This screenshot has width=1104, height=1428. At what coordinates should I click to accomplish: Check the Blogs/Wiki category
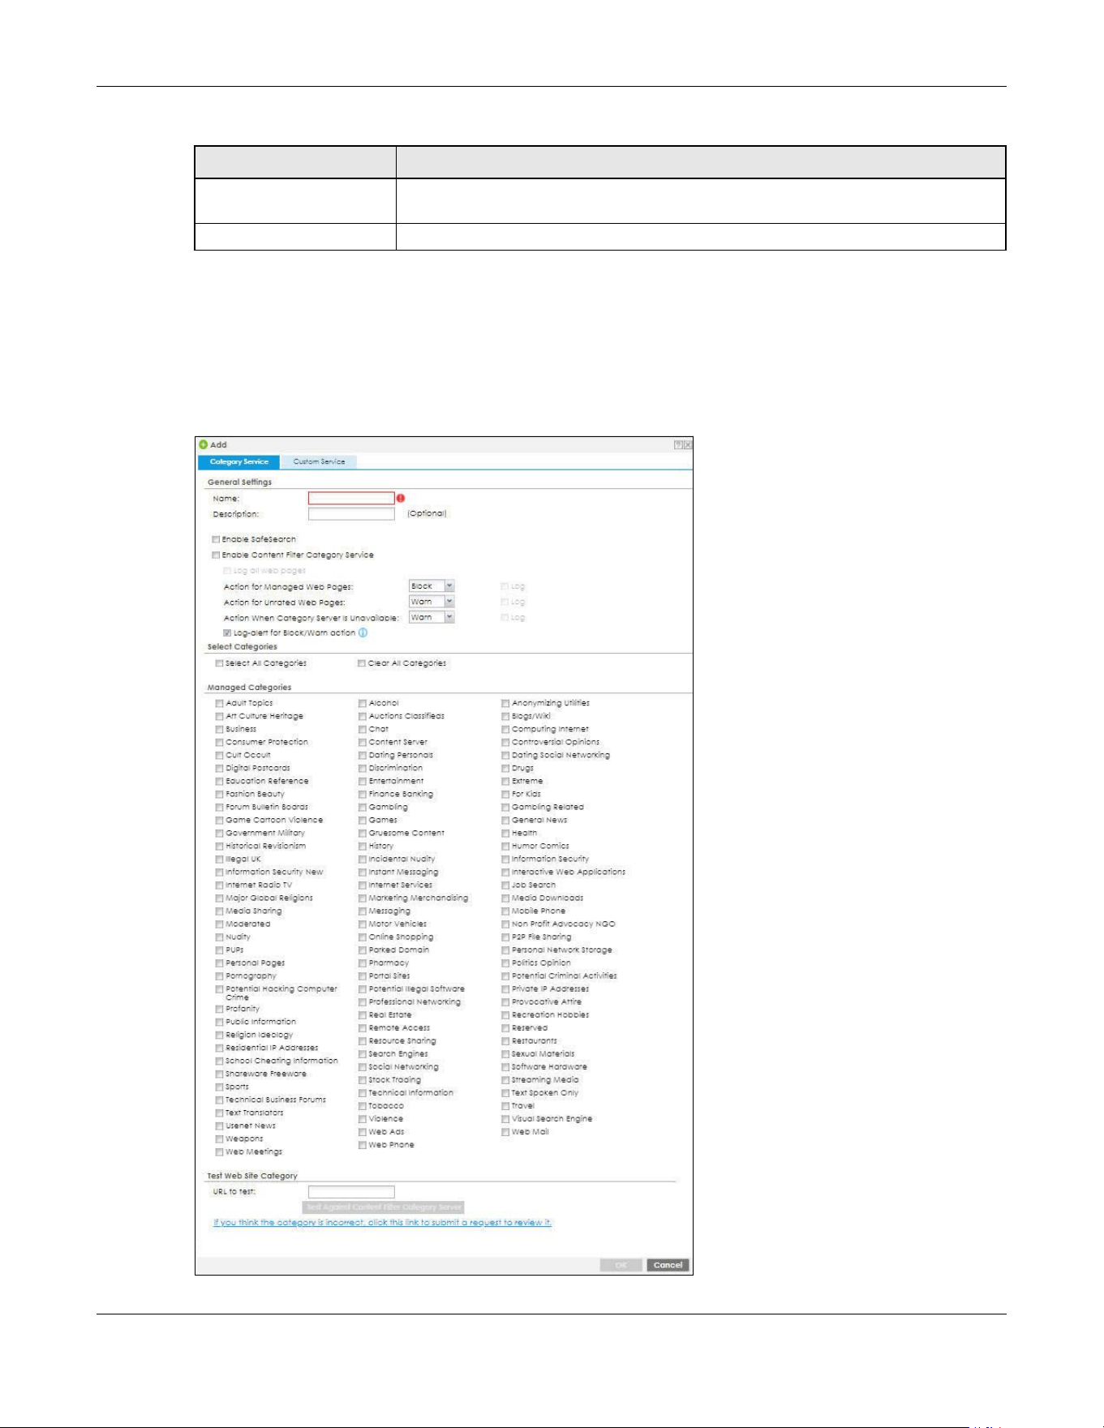click(505, 716)
